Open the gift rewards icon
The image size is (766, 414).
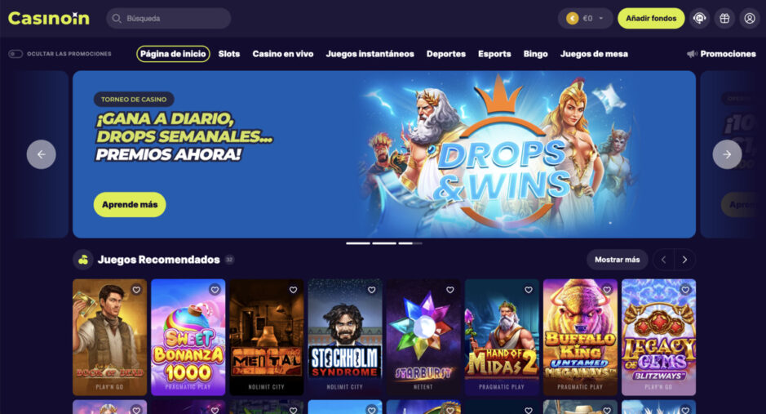[x=724, y=19]
